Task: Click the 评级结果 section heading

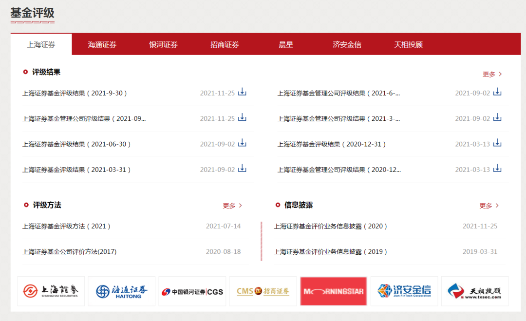Action: (46, 72)
